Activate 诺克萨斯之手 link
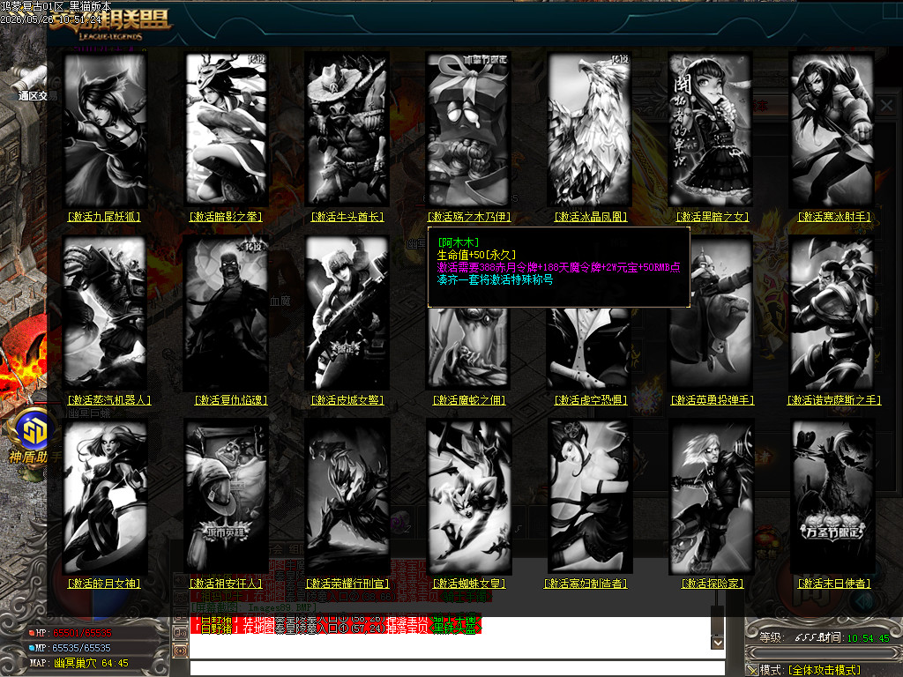 (834, 400)
